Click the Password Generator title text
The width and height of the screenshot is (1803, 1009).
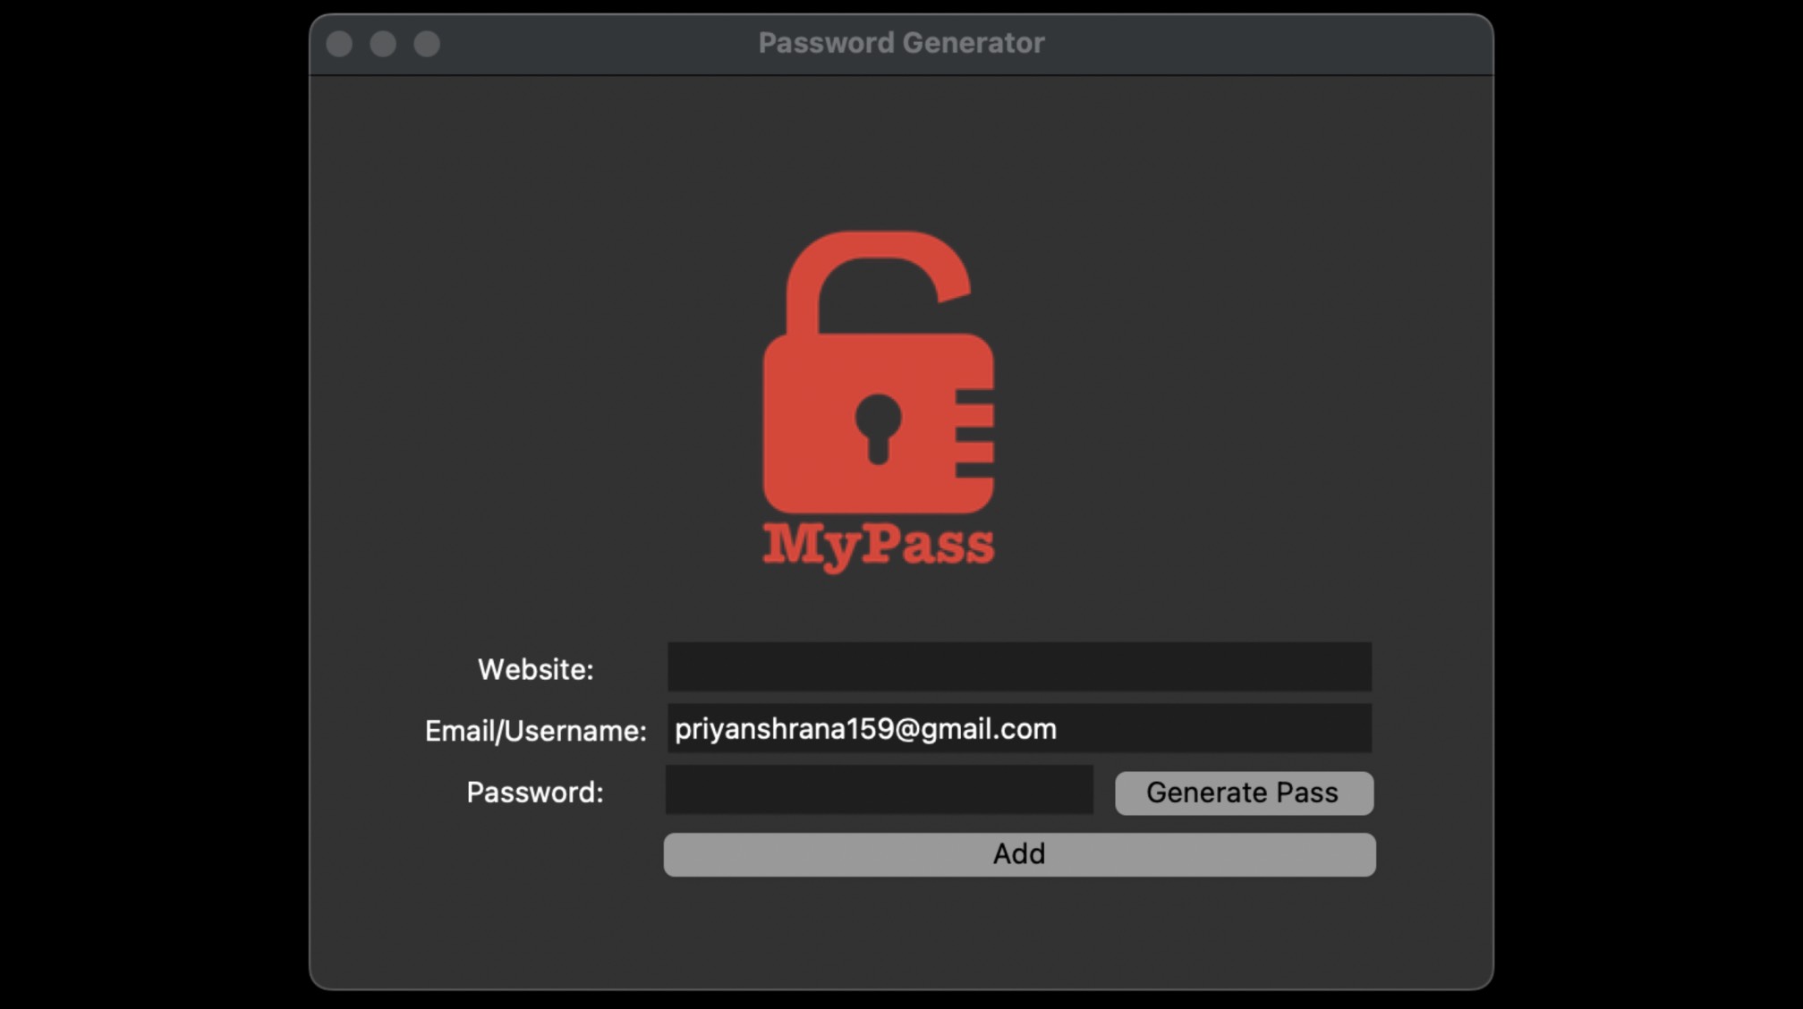pos(901,43)
